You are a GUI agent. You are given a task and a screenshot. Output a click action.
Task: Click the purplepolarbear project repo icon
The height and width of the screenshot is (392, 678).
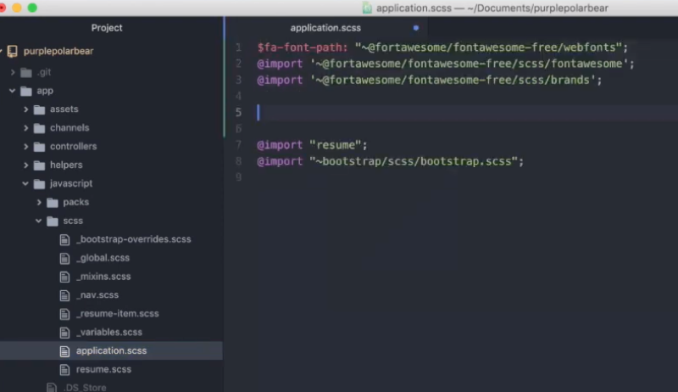13,52
